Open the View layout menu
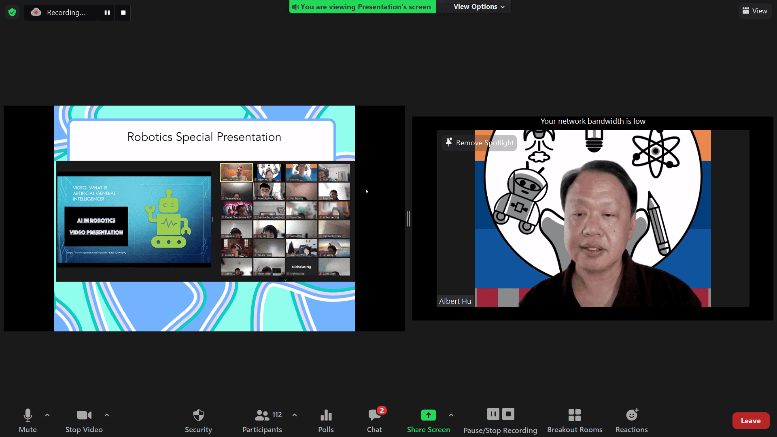 [x=755, y=11]
